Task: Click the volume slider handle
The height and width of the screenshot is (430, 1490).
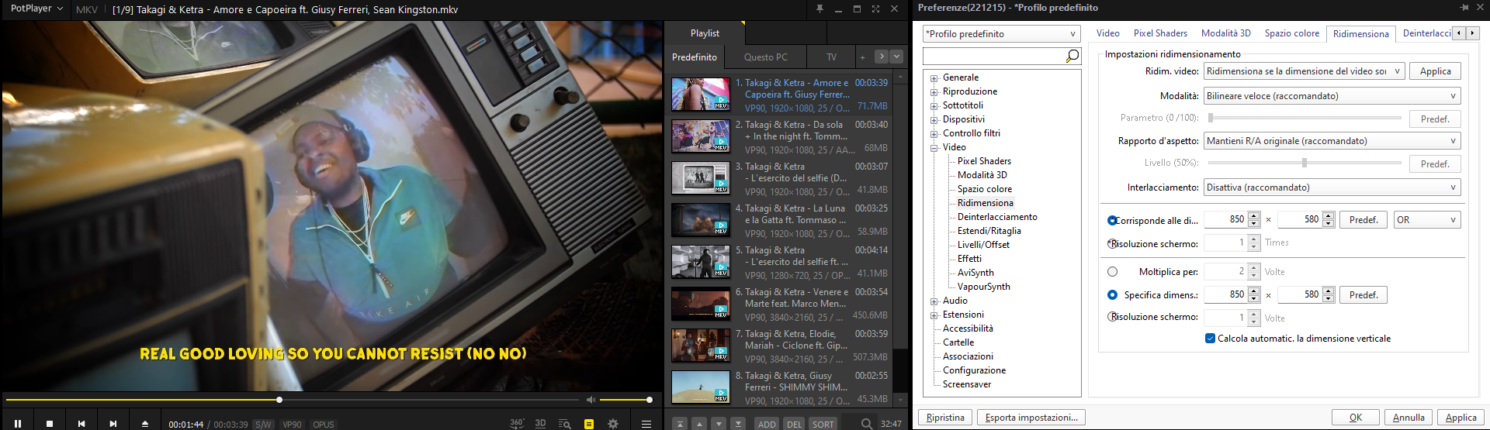Action: point(650,400)
